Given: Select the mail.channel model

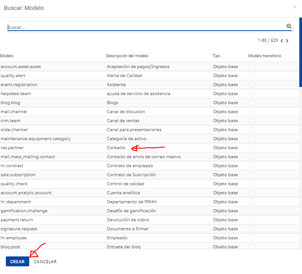Looking at the screenshot, I should tap(14, 112).
